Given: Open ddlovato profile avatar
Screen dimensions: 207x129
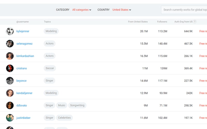Looking at the screenshot, I should click(10, 106).
